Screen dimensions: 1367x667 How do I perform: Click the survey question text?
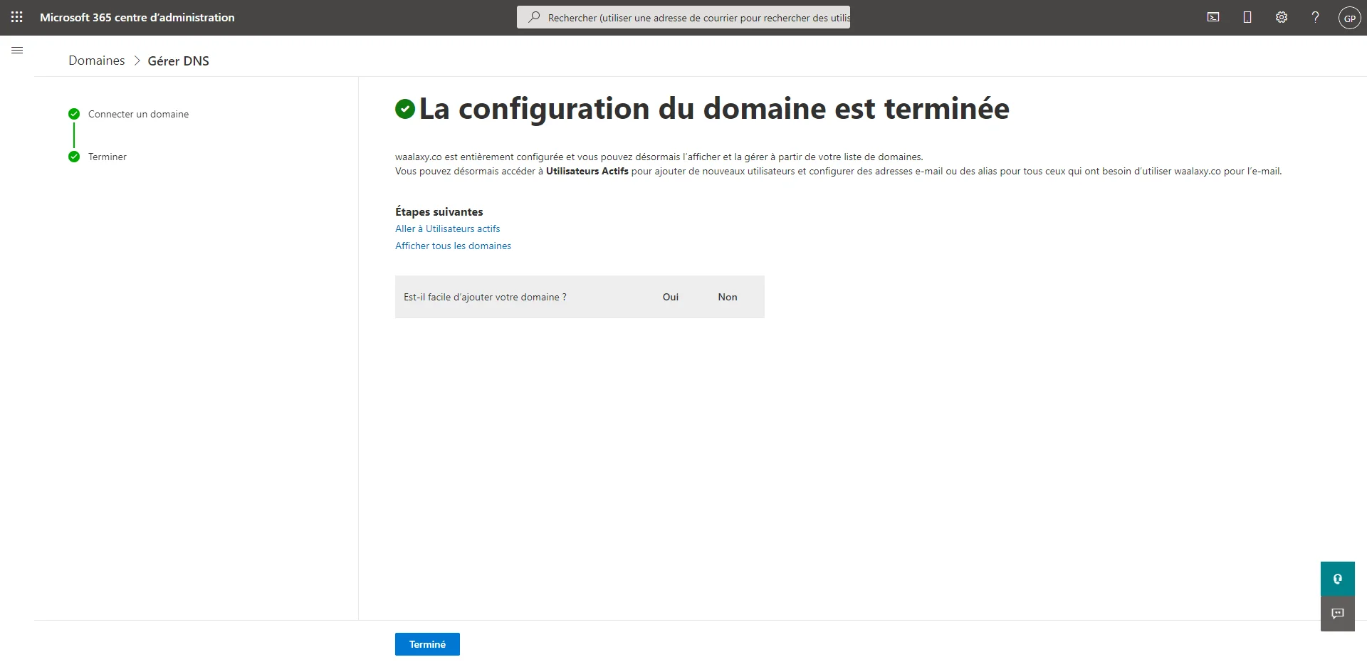[x=485, y=297]
